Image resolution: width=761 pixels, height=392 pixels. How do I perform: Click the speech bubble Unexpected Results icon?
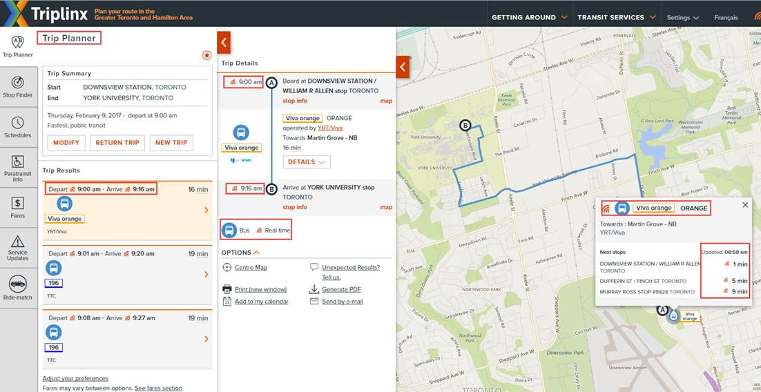314,267
